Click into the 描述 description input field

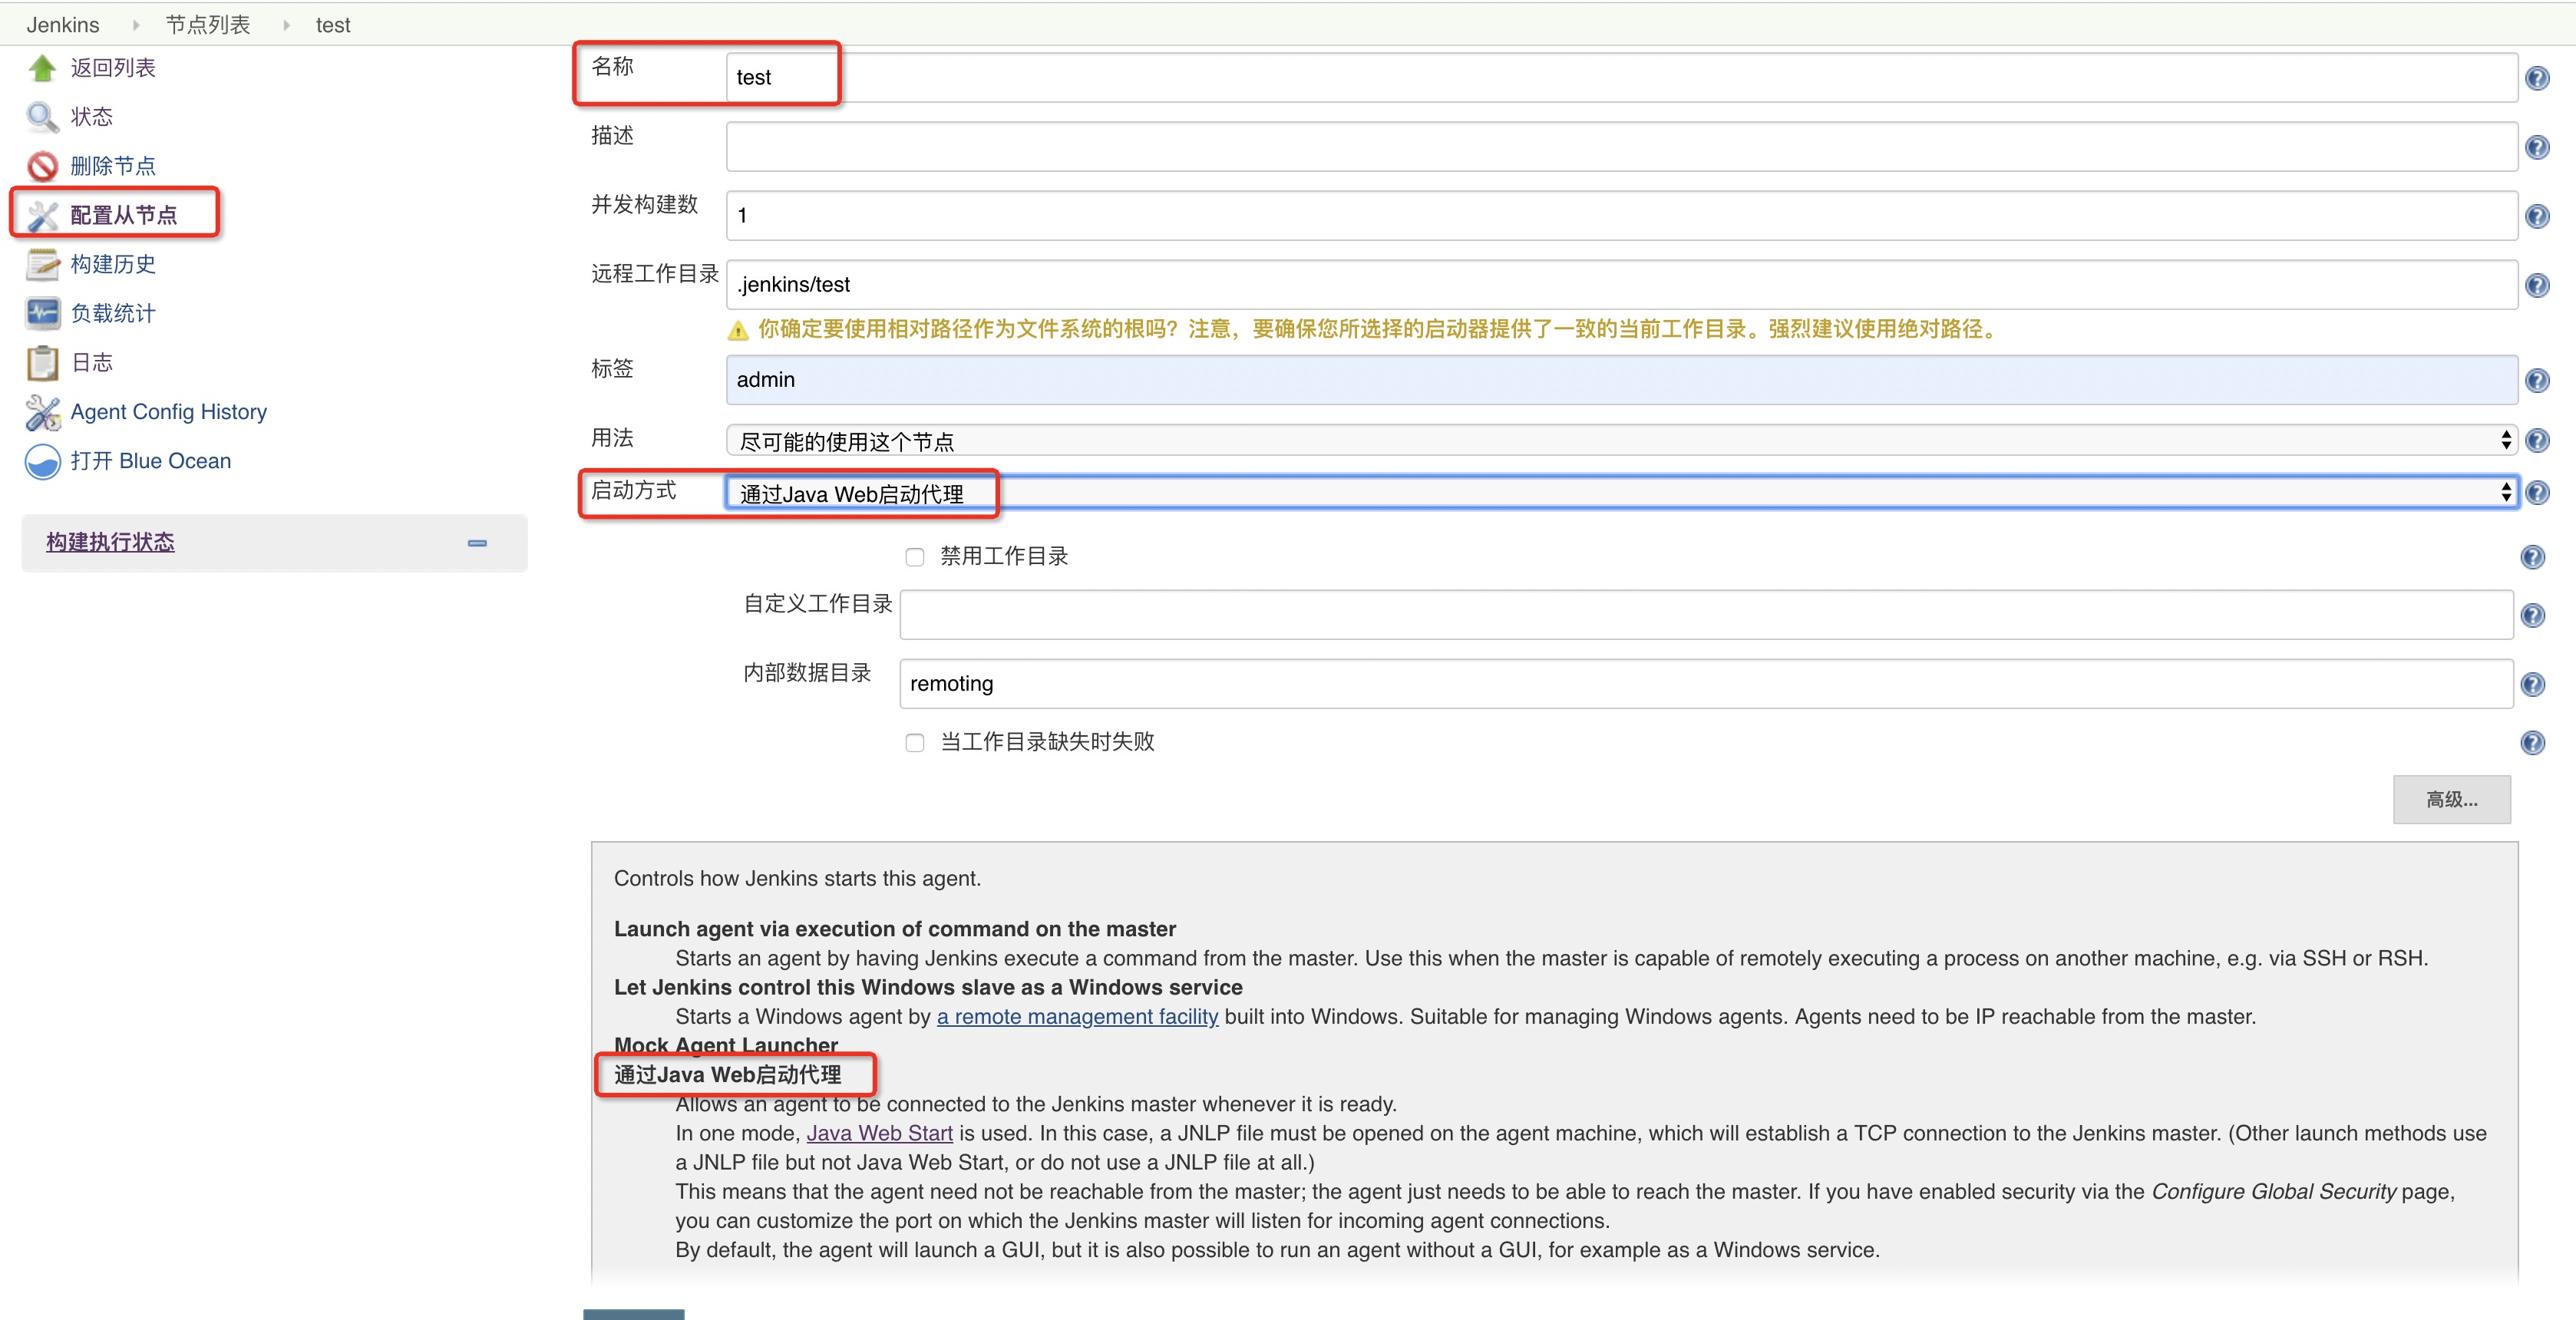click(1620, 147)
